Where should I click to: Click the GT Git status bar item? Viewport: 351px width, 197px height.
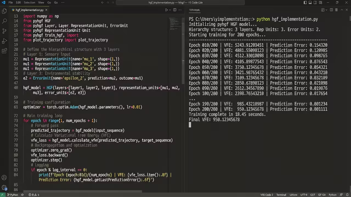coord(322,195)
